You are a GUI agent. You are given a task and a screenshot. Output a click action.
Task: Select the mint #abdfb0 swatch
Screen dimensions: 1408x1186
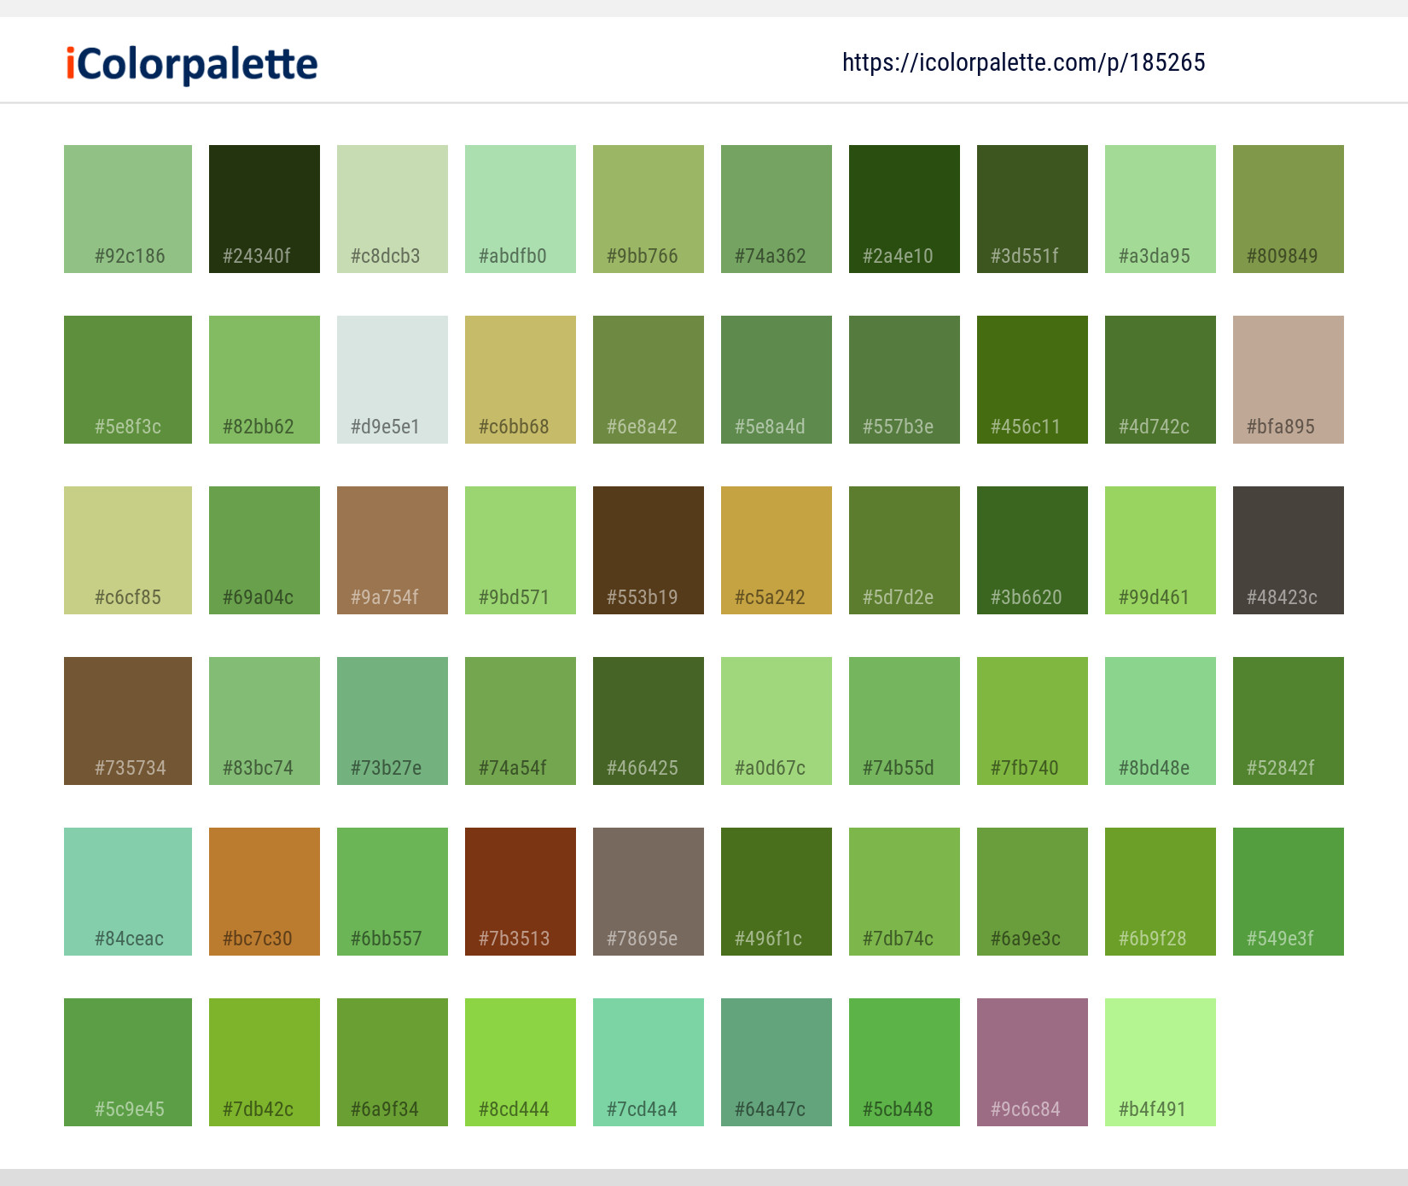pos(521,209)
